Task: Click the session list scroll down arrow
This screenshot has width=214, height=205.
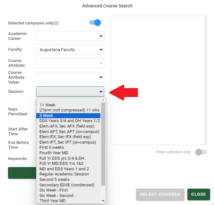Action: (103, 201)
